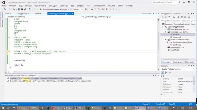Toggle auto hide pin for Solution Explorer
197x110 pixels.
click(x=191, y=13)
